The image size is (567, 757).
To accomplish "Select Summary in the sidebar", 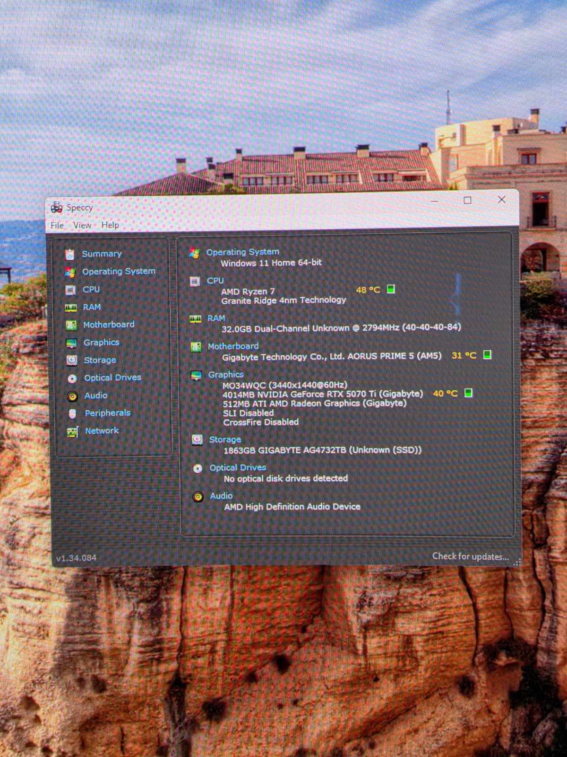I will pos(102,254).
